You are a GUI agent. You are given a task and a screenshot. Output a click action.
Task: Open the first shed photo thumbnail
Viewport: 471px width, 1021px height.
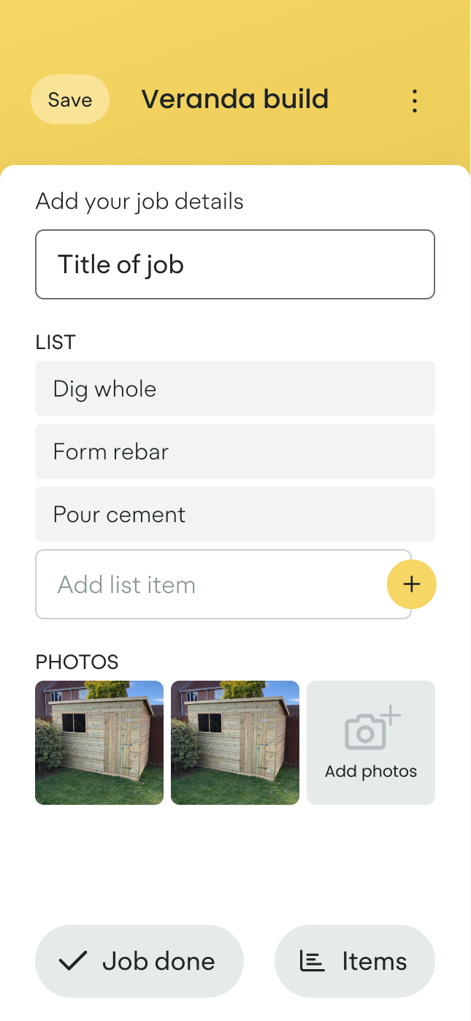click(x=99, y=743)
